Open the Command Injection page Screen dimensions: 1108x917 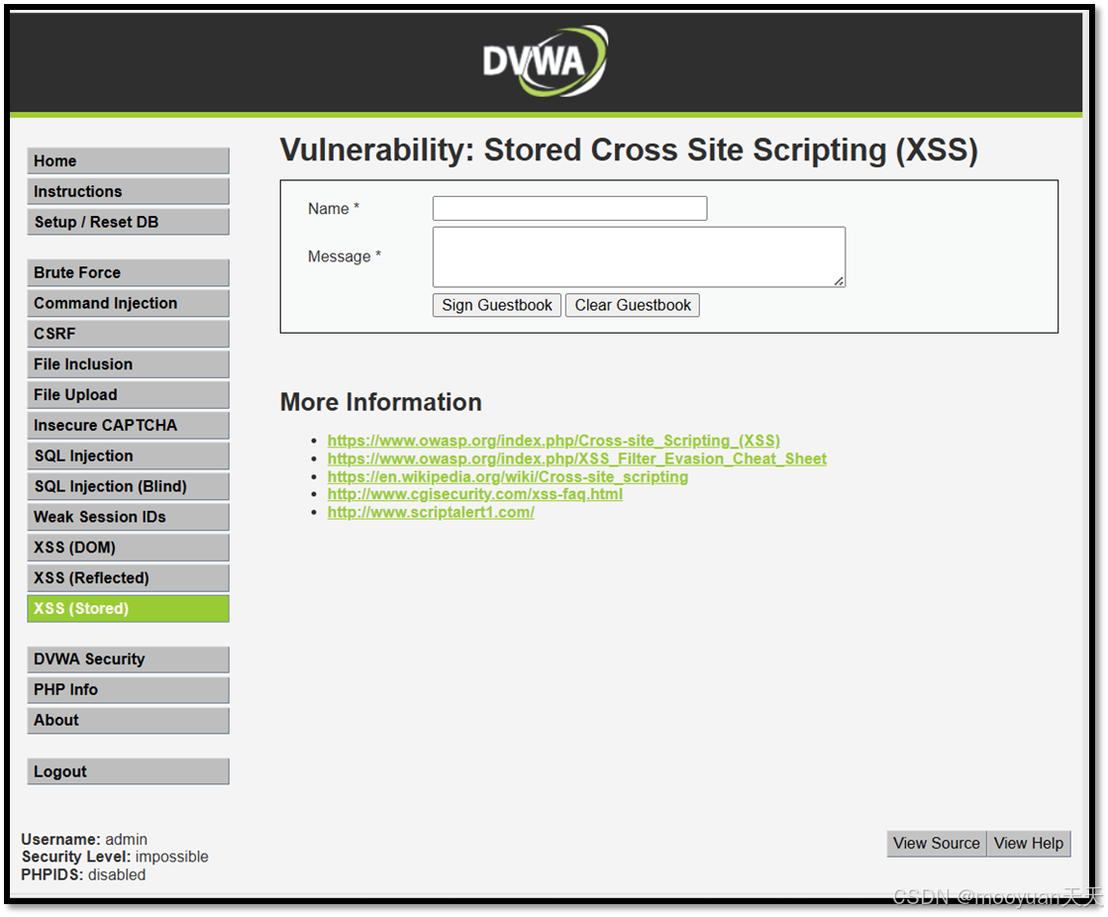point(128,303)
